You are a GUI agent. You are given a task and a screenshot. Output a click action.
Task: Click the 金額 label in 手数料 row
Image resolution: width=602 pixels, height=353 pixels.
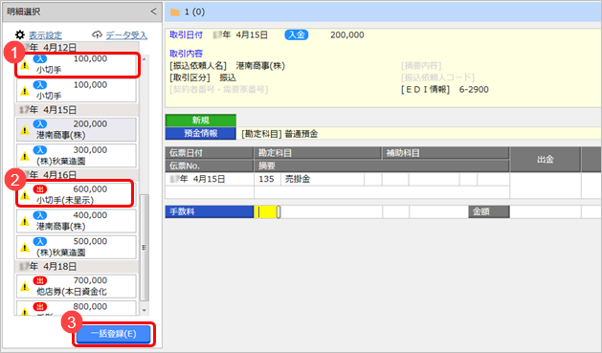pos(489,211)
